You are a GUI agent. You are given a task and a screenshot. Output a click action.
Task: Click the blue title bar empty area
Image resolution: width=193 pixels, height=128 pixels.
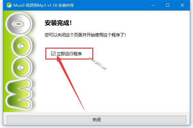pyautogui.click(x=111, y=5)
